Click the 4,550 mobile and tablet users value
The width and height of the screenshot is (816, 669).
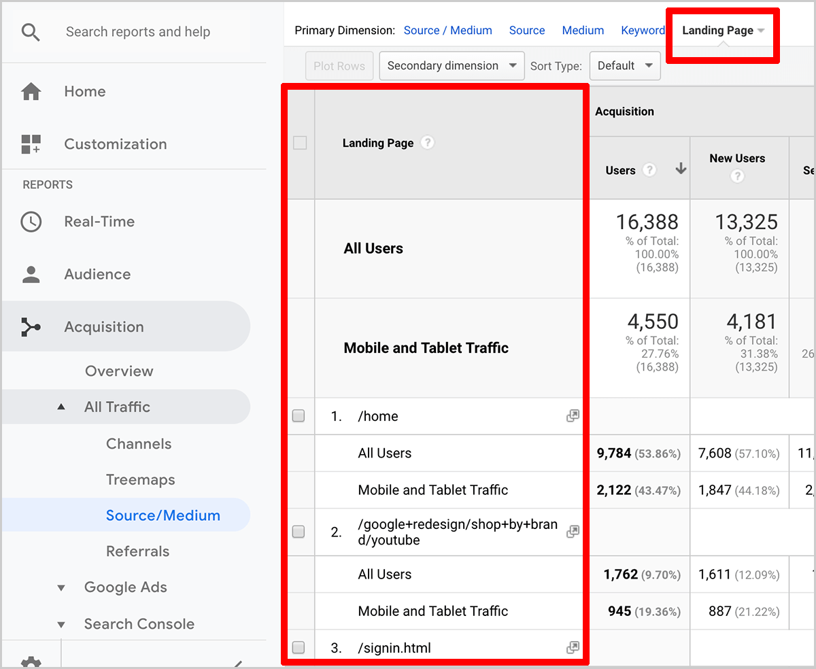click(x=653, y=322)
